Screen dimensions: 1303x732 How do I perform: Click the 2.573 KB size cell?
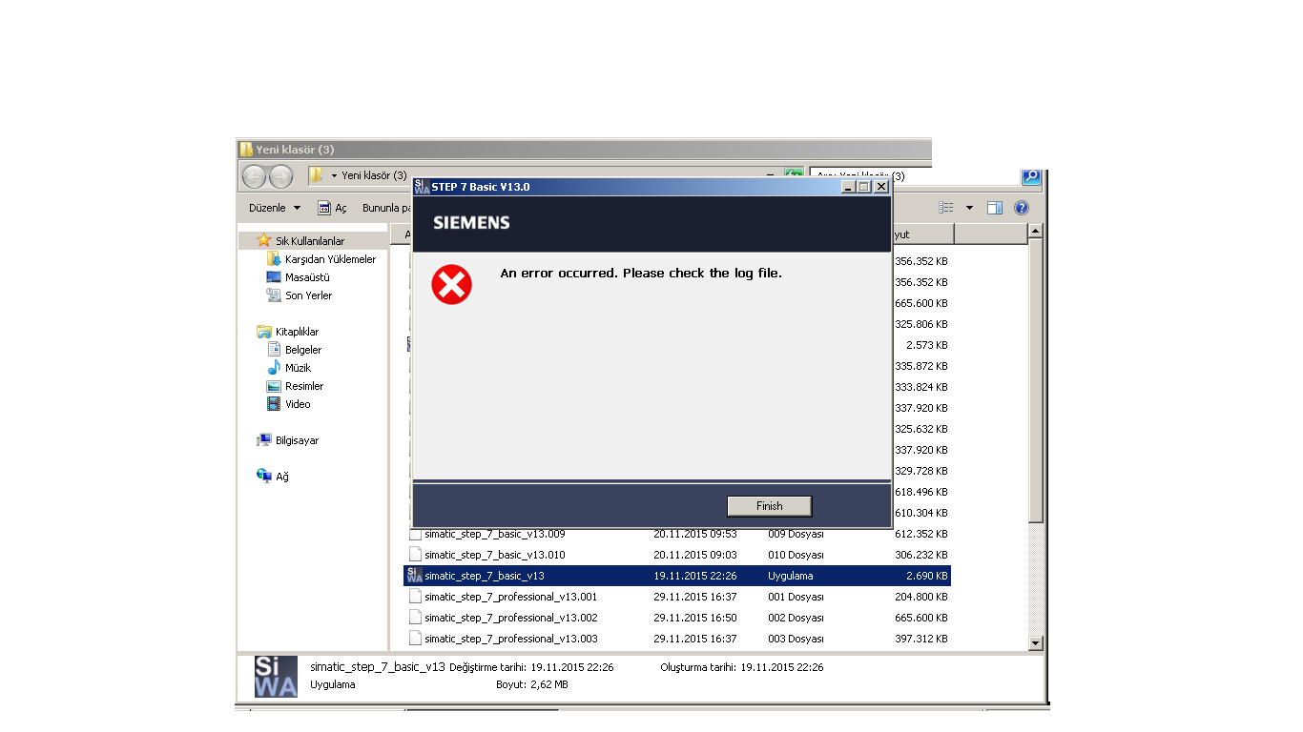click(926, 345)
